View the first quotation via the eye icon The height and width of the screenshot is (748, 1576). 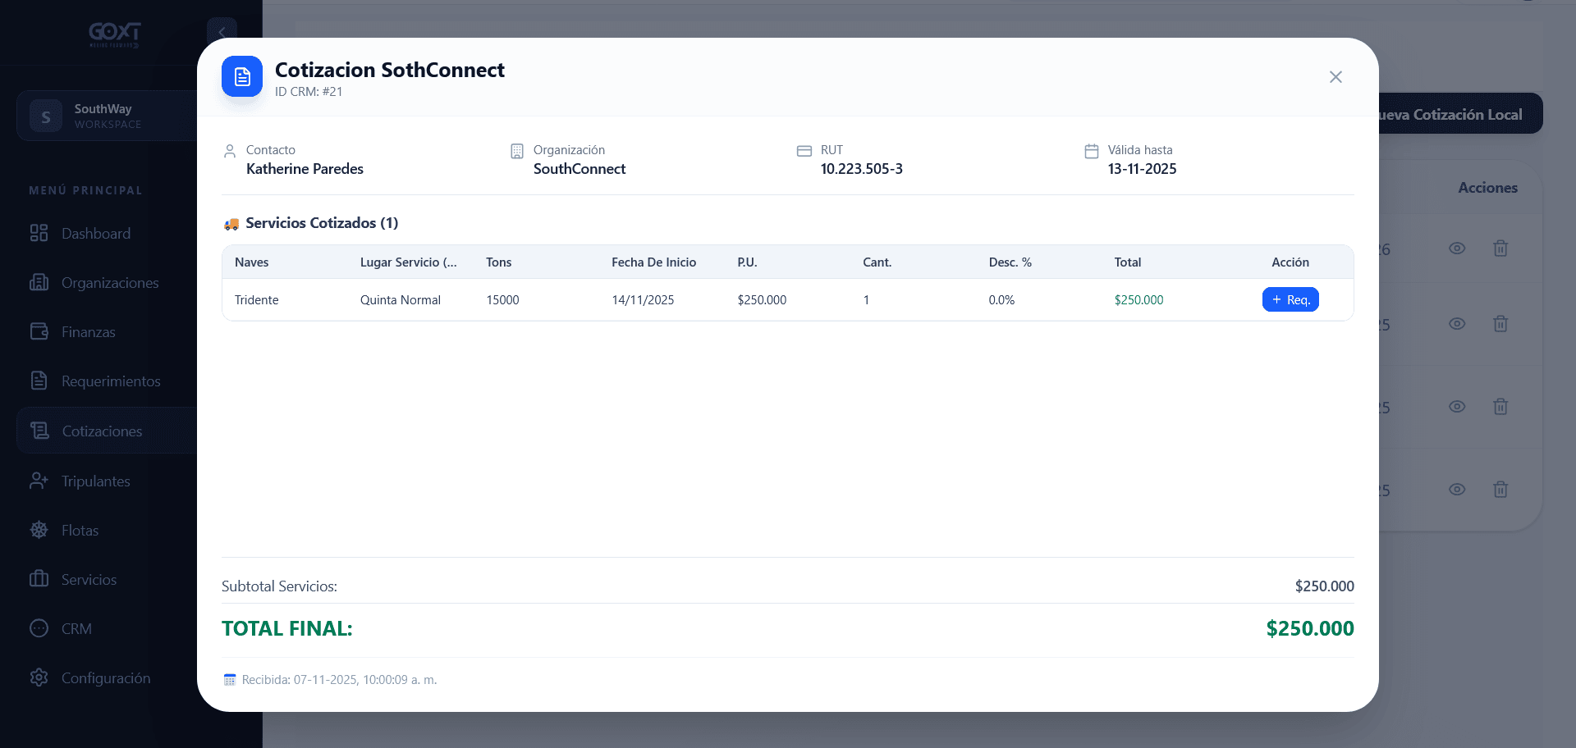(1457, 248)
